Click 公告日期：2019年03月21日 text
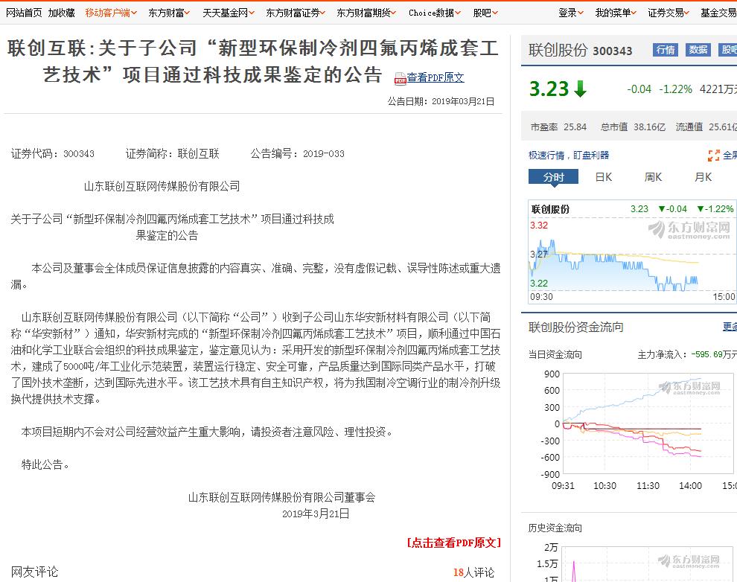 [x=441, y=101]
